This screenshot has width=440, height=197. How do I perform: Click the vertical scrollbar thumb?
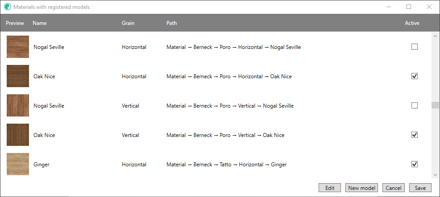(x=435, y=105)
